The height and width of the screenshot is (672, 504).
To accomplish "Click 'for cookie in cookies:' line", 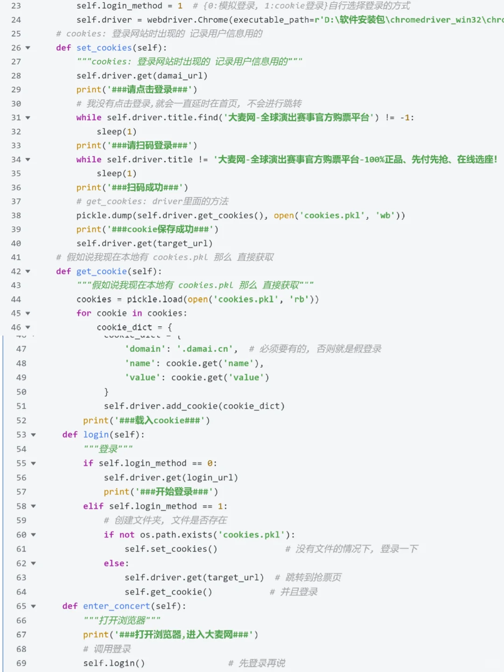I will [x=132, y=313].
